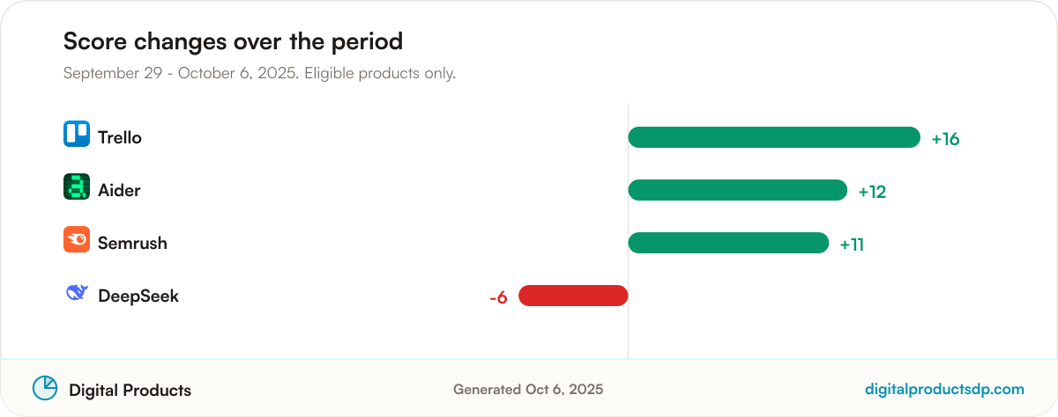Click the -6 score label
The height and width of the screenshot is (417, 1058).
498,297
